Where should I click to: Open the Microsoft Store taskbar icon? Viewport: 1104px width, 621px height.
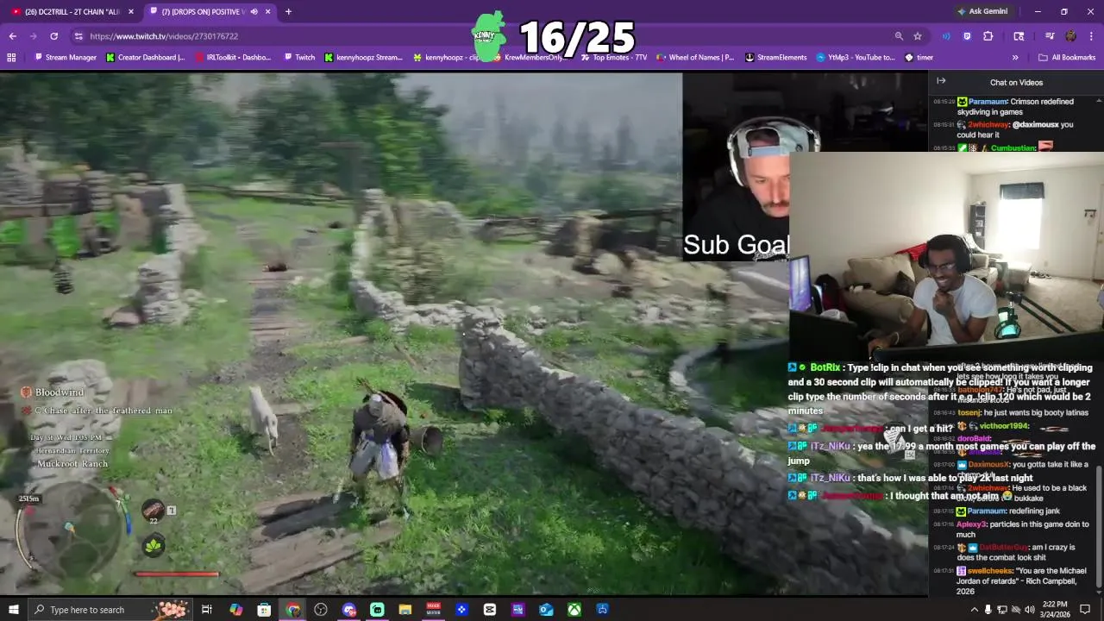pos(264,610)
